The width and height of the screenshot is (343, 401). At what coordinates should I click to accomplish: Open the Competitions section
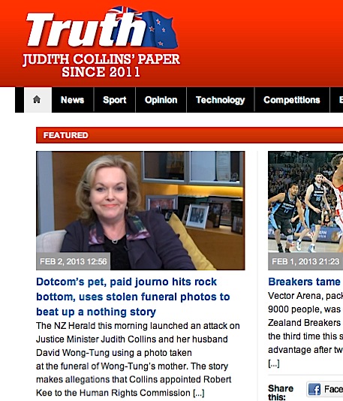(x=292, y=100)
